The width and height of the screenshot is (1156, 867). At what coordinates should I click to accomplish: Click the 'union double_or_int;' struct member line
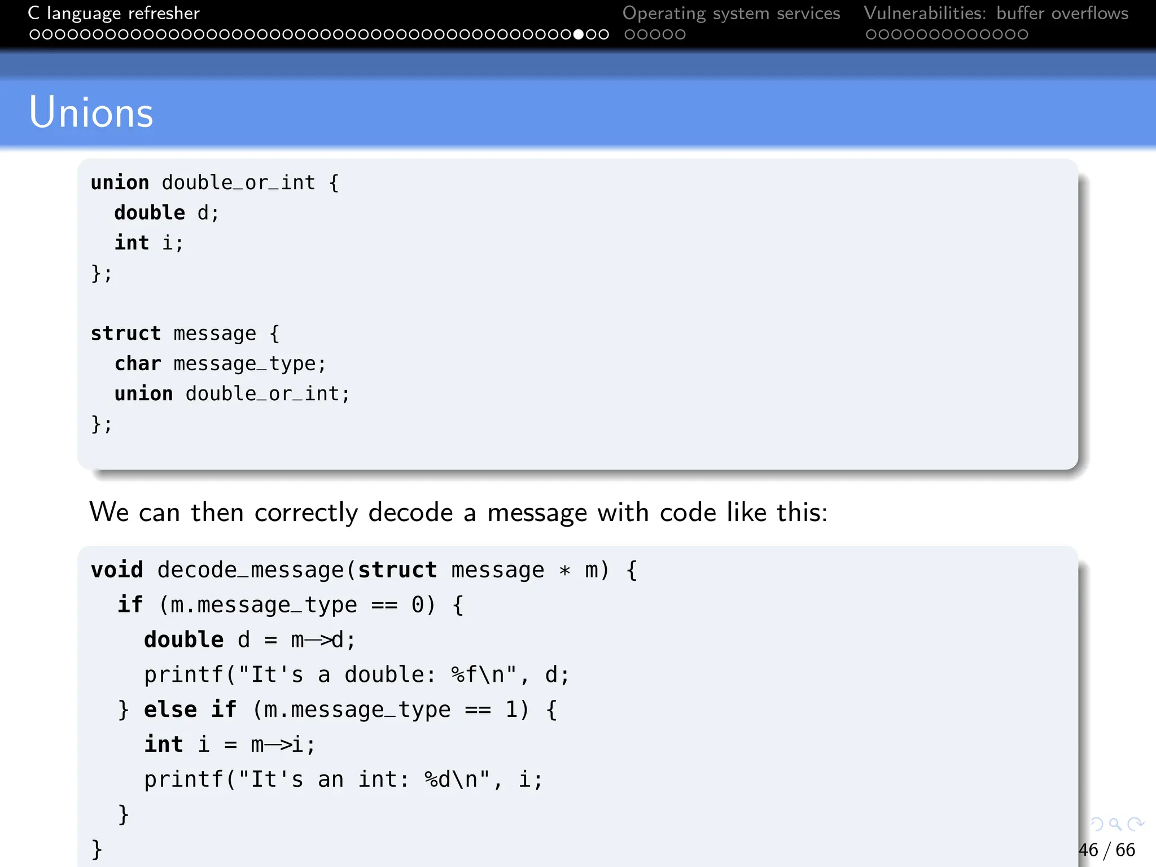233,394
